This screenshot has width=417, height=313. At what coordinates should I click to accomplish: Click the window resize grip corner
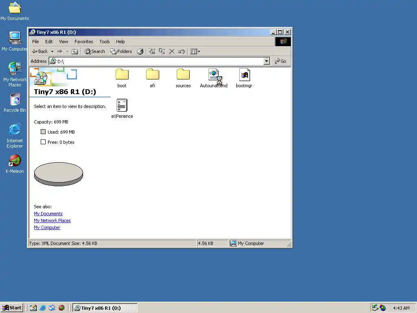289,244
